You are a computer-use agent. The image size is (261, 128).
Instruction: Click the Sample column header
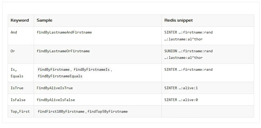coord(44,20)
